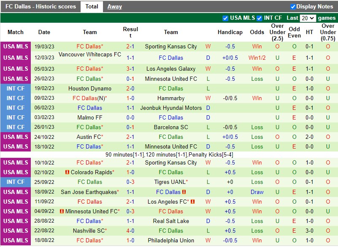Click red card icon next to Los Angeles FC

pyautogui.click(x=193, y=202)
